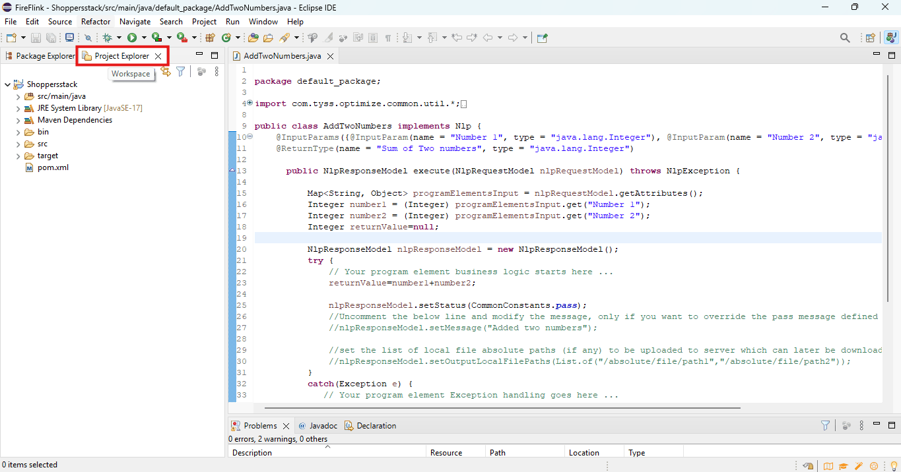This screenshot has width=901, height=472.
Task: Click the editor horizontal scrollbar
Action: (502, 408)
